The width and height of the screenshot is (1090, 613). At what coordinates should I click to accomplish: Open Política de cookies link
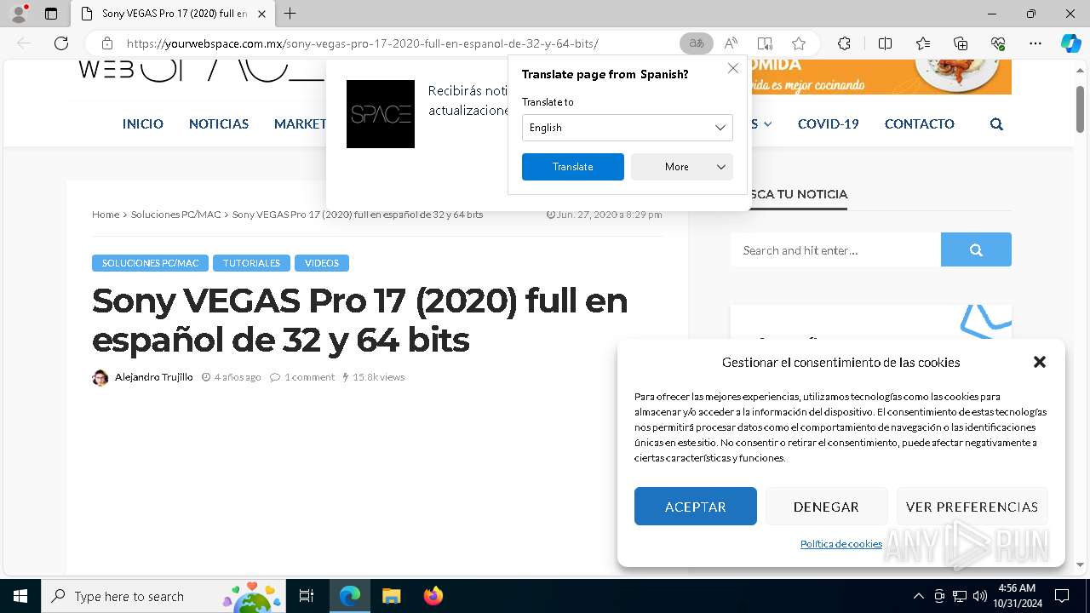click(x=840, y=544)
